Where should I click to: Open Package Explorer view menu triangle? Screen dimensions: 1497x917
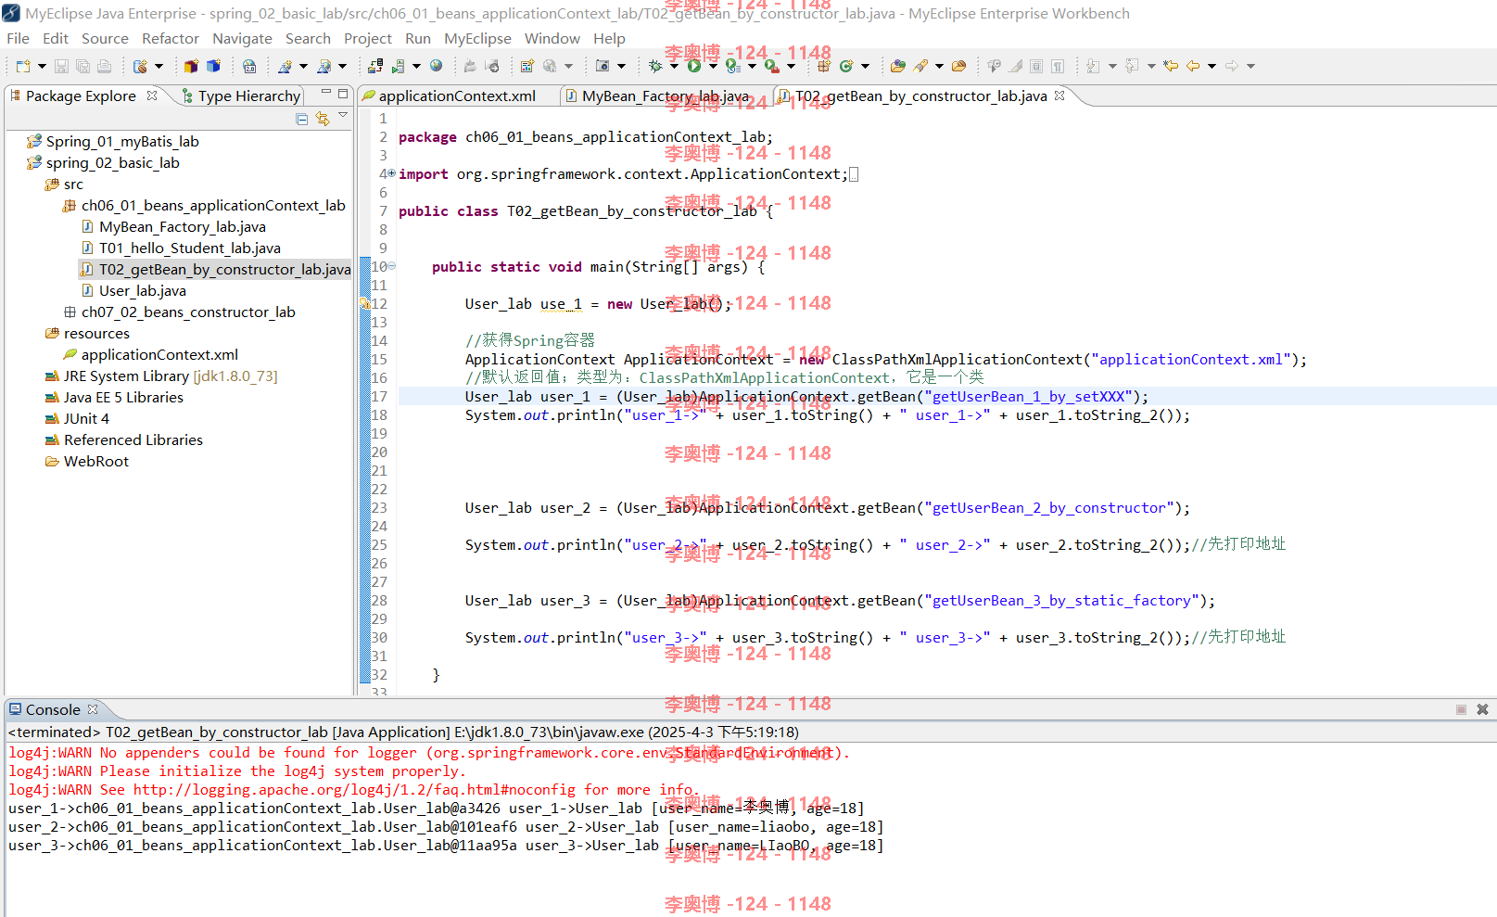[343, 115]
